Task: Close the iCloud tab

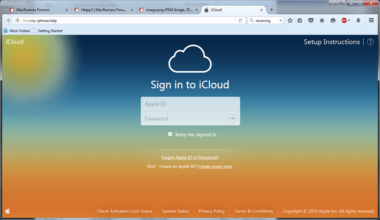Action: [261, 10]
